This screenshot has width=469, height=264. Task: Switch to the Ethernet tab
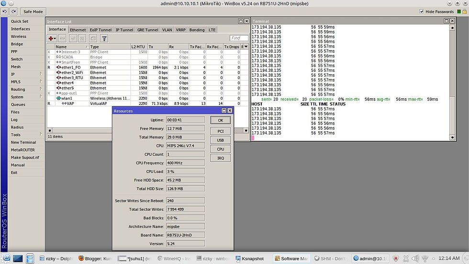pos(78,30)
